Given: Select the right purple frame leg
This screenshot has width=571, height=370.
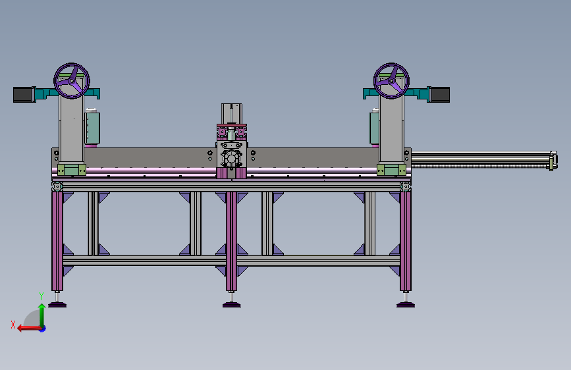Looking at the screenshot, I should [406, 241].
